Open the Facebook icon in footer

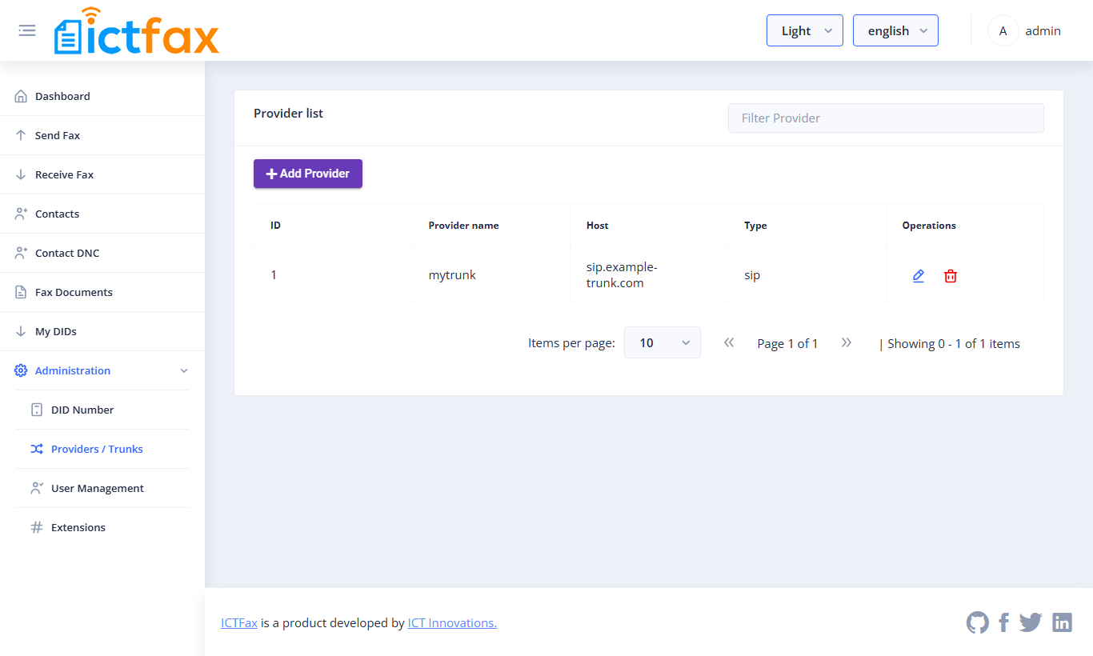tap(1004, 622)
